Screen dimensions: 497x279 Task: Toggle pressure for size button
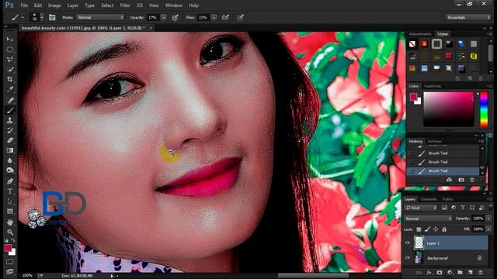pyautogui.click(x=241, y=17)
